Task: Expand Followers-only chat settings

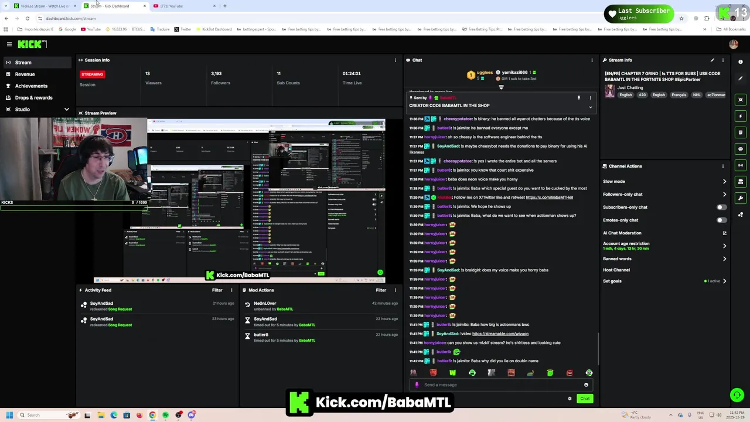Action: (724, 194)
